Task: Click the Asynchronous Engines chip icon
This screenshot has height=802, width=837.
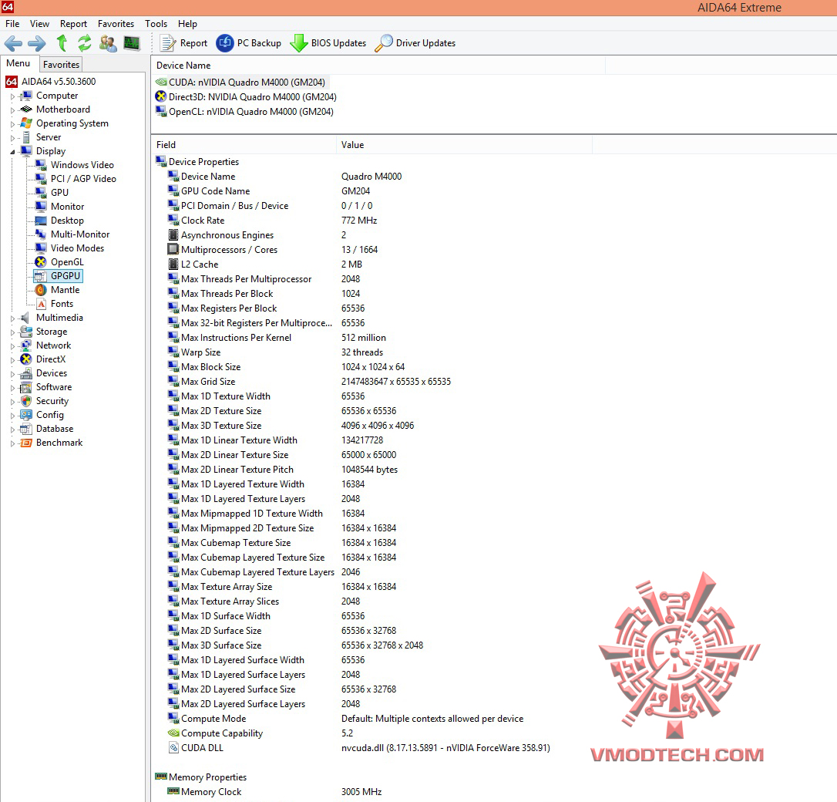Action: pyautogui.click(x=173, y=235)
